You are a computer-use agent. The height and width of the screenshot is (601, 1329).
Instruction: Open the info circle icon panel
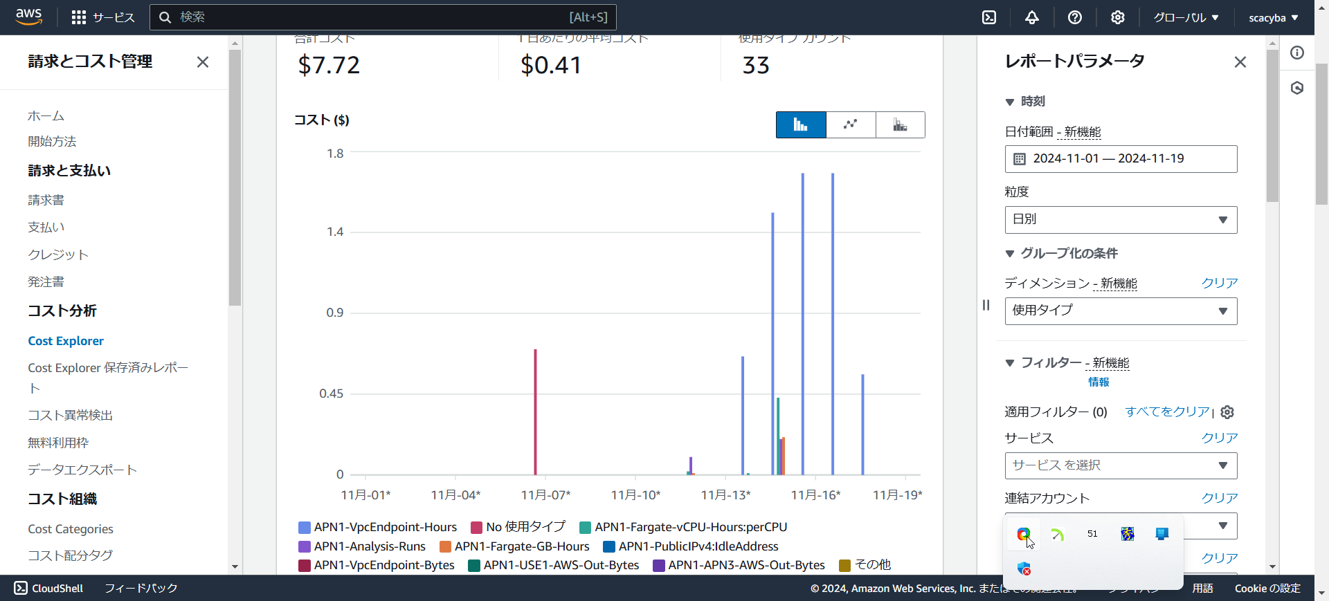(x=1297, y=53)
